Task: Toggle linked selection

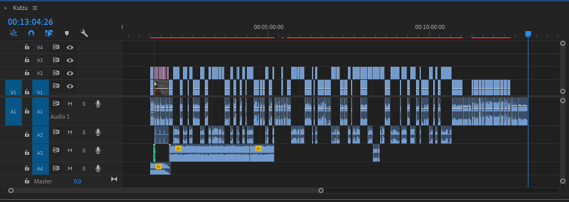Action: click(x=49, y=33)
